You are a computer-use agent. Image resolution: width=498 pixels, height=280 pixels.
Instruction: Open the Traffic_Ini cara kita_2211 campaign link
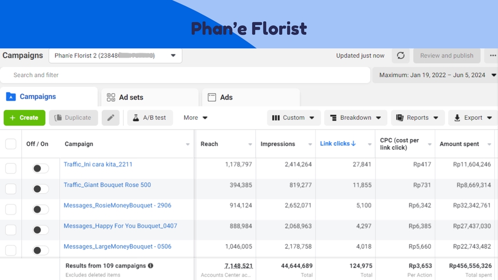pos(98,164)
